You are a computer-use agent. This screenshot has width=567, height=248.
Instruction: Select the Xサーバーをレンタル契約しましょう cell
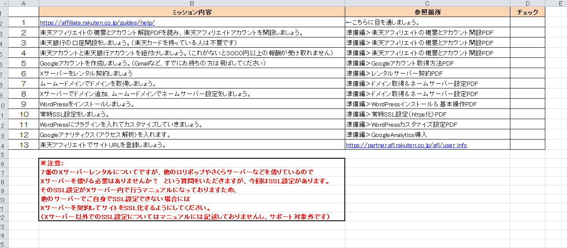(x=192, y=74)
